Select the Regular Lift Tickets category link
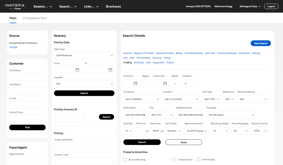Viewport: 283px width, 165px height. [x=144, y=53]
